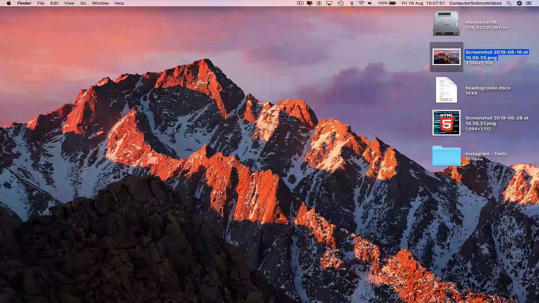Open the ComputerScienceVideos user menu

(x=475, y=3)
